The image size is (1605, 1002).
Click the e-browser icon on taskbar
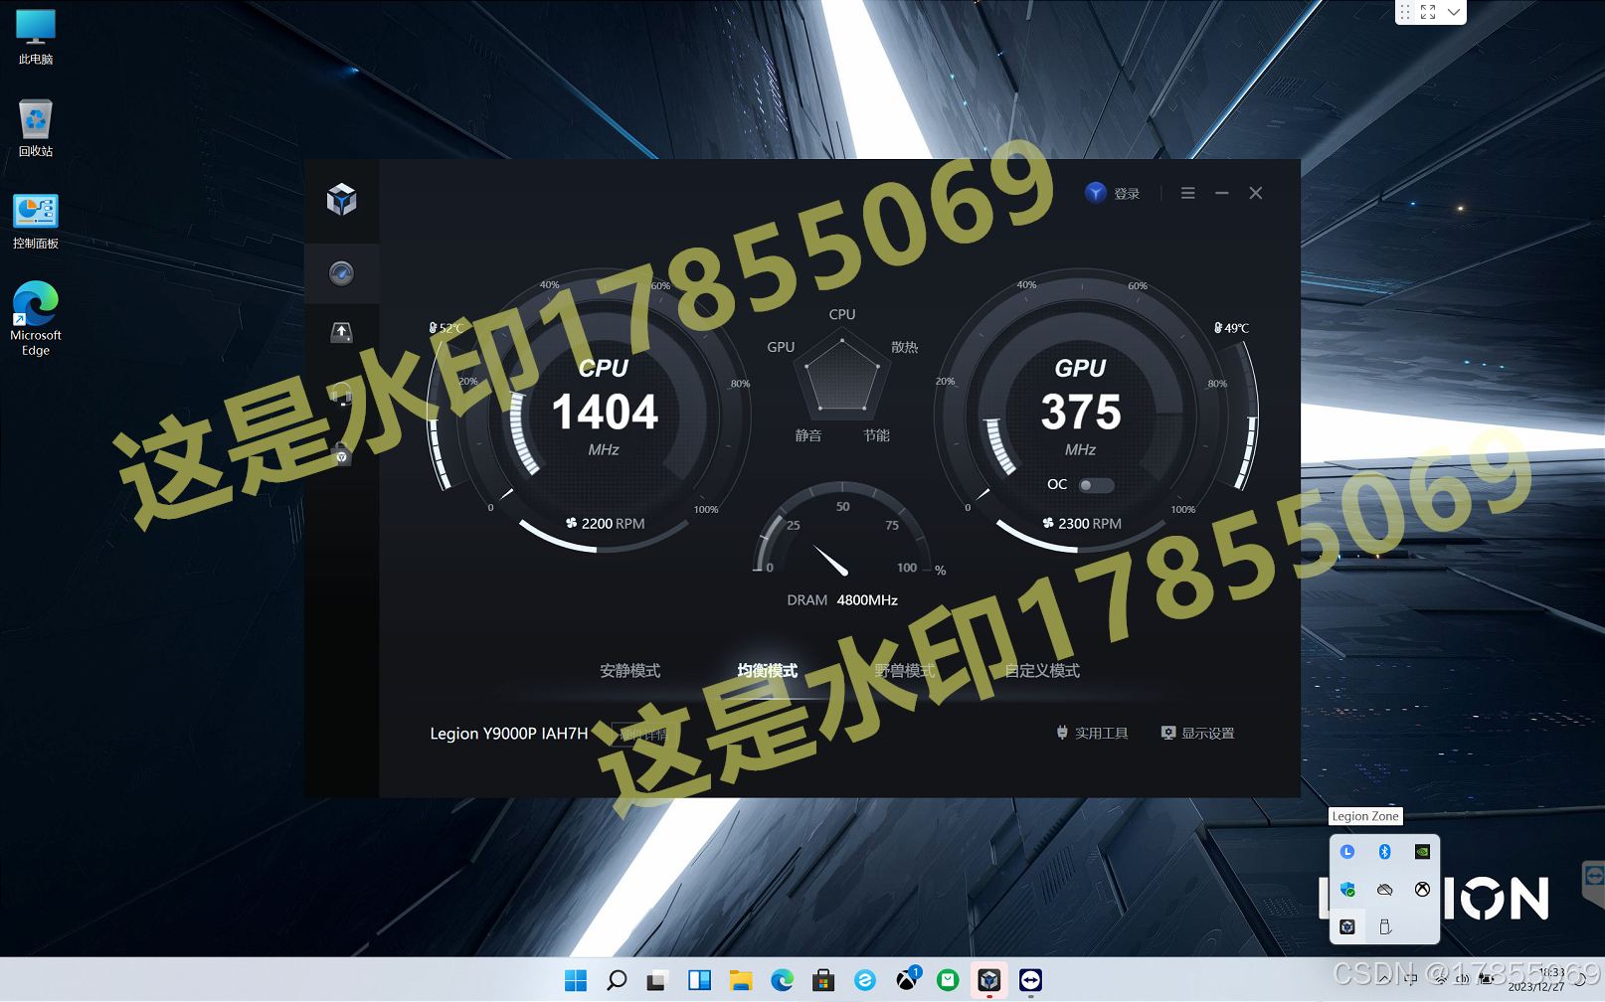coord(865,980)
